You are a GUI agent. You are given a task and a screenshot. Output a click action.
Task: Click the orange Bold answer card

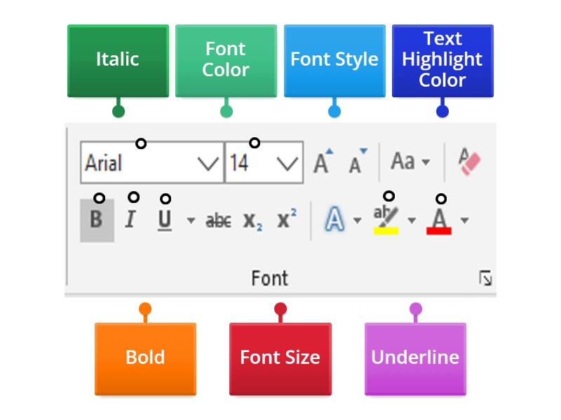pyautogui.click(x=145, y=358)
